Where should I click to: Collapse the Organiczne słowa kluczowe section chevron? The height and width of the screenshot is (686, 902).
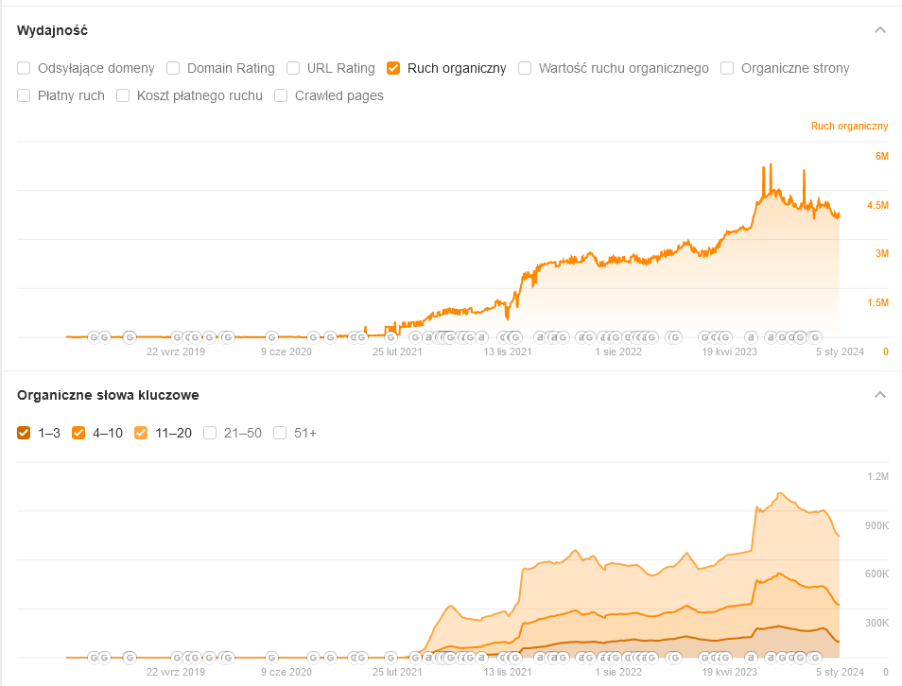click(x=880, y=395)
